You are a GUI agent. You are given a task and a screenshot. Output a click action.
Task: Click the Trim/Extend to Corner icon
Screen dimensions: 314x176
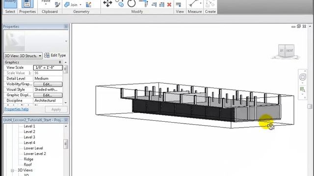point(144,3)
